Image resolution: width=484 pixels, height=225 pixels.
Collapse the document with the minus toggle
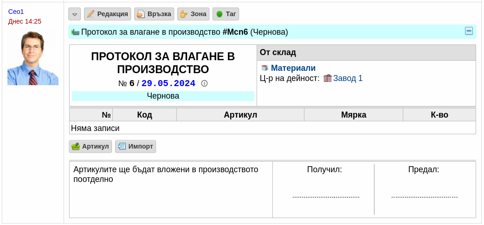click(x=469, y=31)
